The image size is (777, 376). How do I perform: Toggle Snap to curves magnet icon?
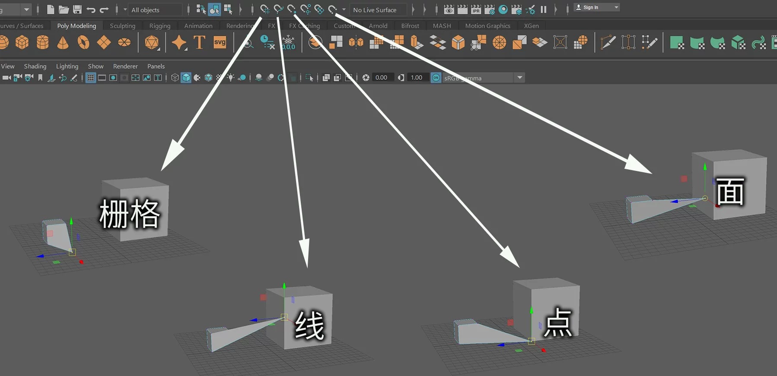[278, 9]
